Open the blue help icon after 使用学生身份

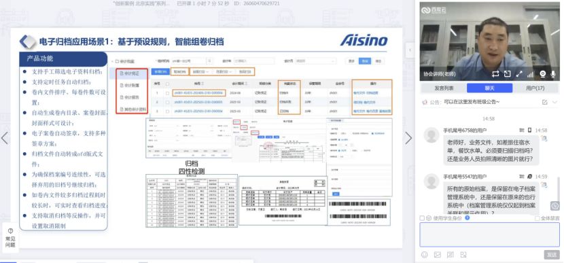pos(468,217)
